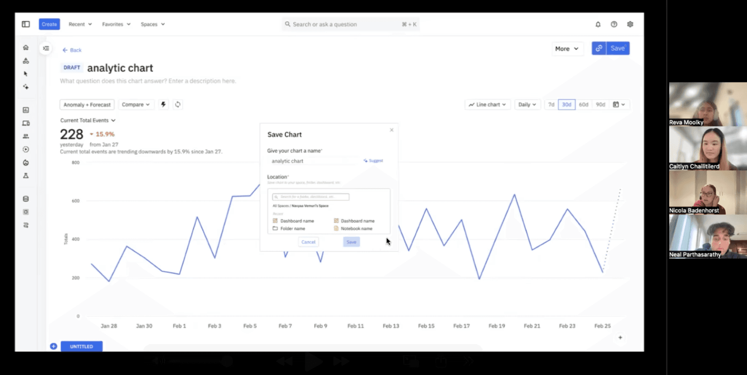Toggle Anomaly + Forecast
This screenshot has height=375, width=747.
87,105
